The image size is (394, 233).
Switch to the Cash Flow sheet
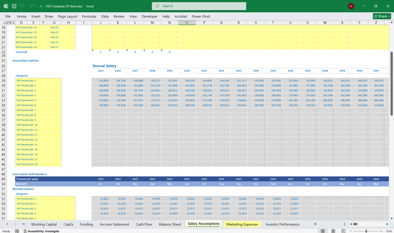pos(144,224)
